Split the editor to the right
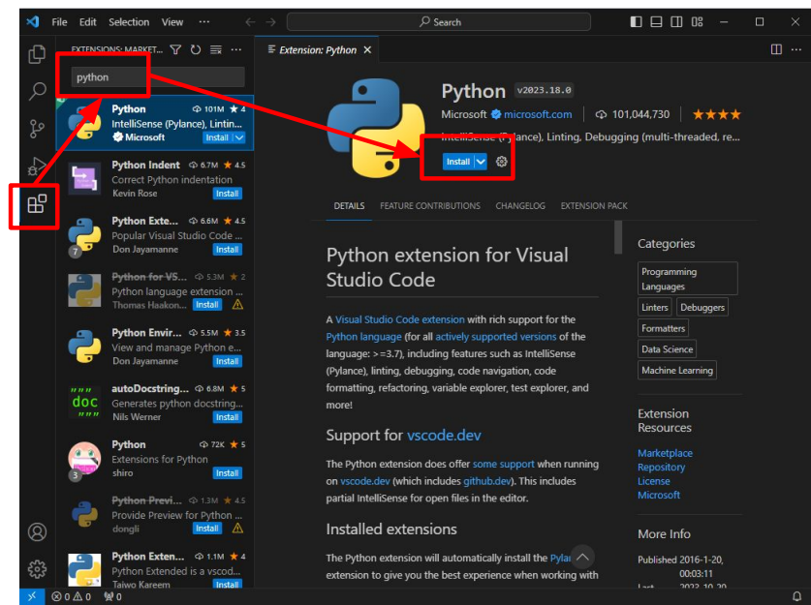811x605 pixels. [x=776, y=49]
